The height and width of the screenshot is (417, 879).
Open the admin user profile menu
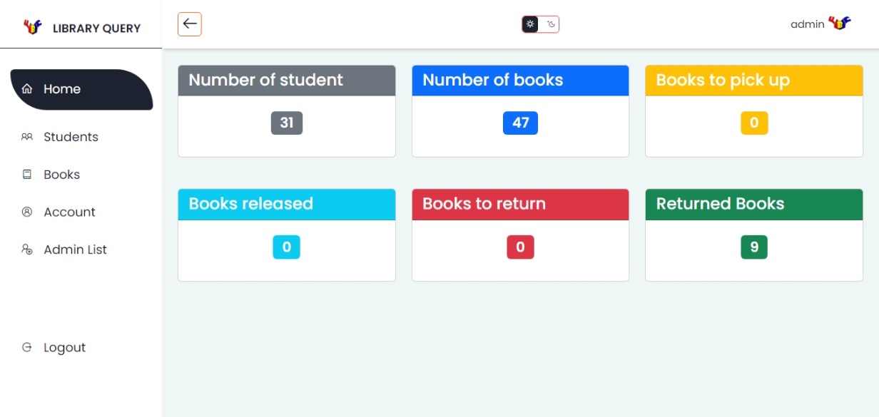(820, 24)
